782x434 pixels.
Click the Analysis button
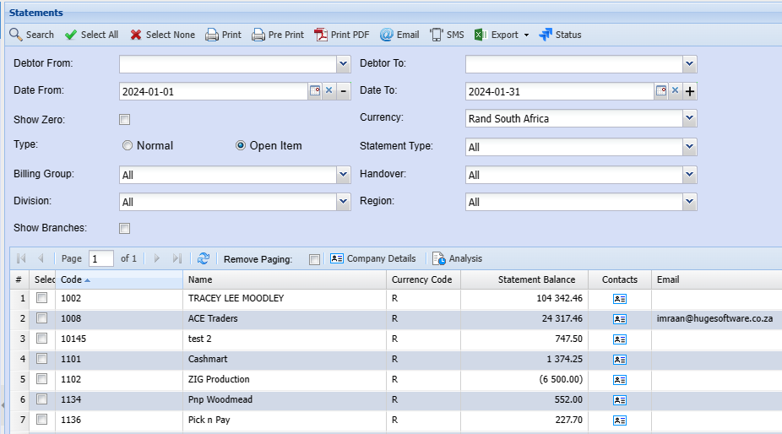[457, 258]
